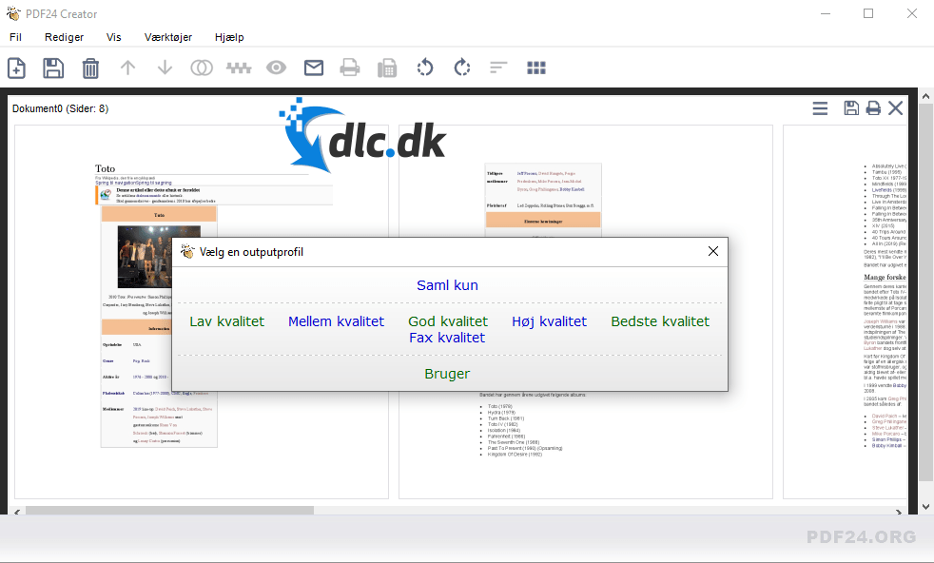Click the fax icon in toolbar

pyautogui.click(x=387, y=68)
